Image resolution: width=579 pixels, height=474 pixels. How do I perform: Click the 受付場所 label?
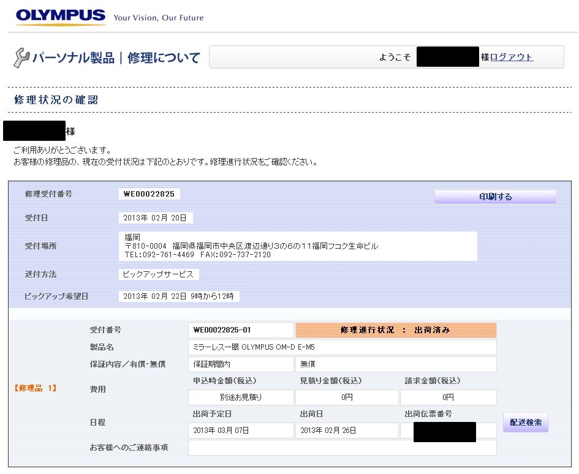tap(40, 246)
